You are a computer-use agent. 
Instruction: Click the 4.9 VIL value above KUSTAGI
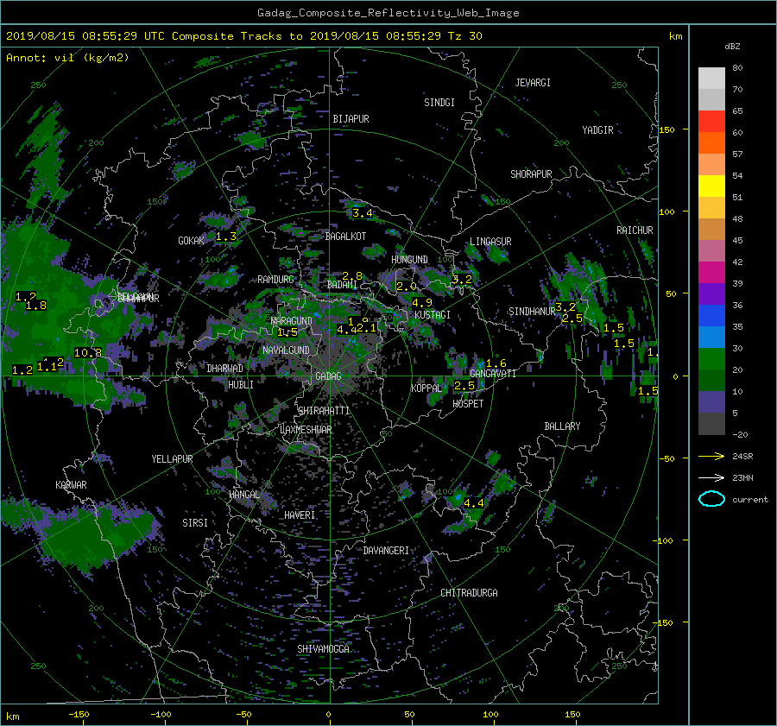(422, 302)
